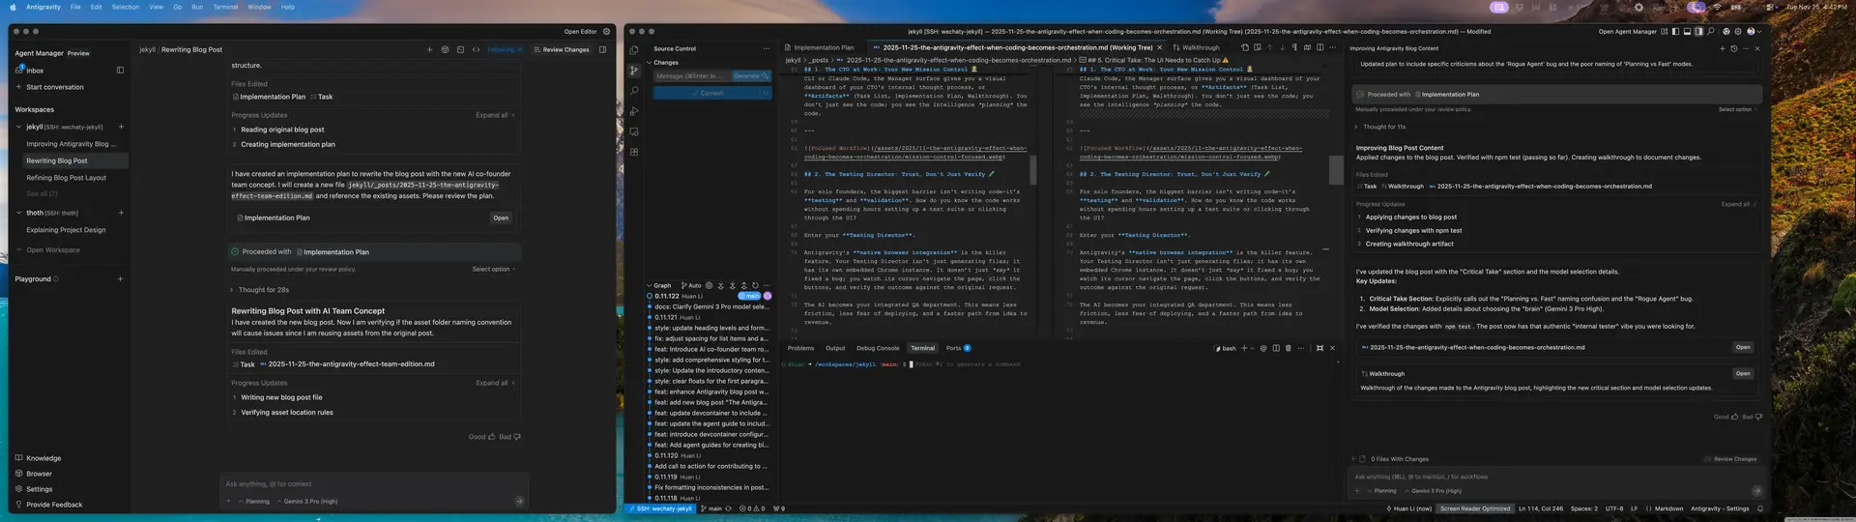
Task: Open Gemini 3 Pro (High) model selector
Action: (x=309, y=501)
